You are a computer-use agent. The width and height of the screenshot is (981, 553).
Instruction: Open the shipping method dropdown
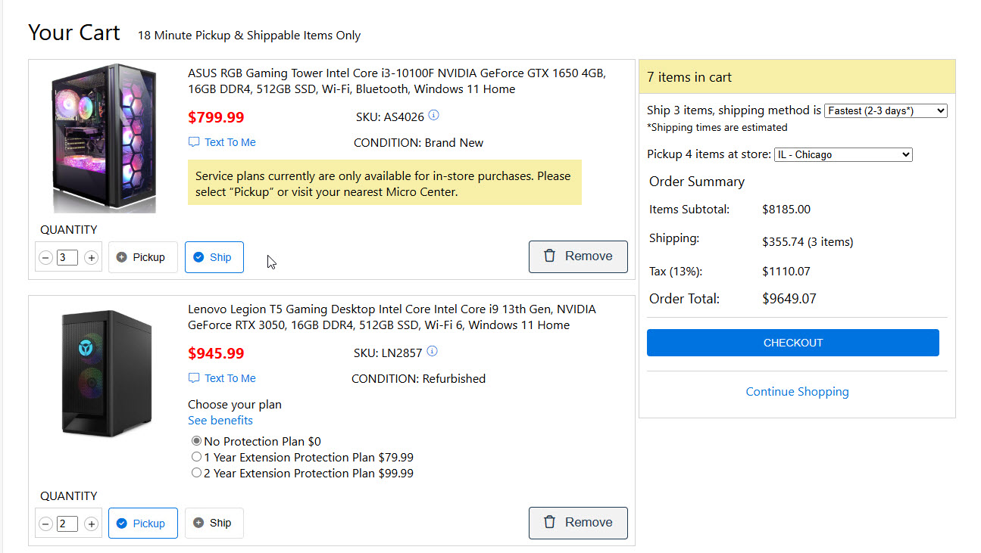[x=885, y=110]
